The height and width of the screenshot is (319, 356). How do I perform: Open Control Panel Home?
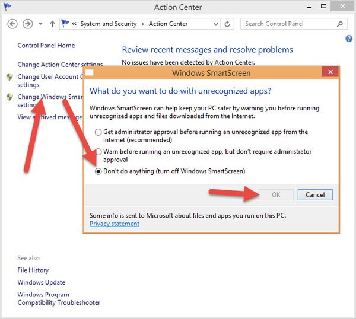point(46,46)
